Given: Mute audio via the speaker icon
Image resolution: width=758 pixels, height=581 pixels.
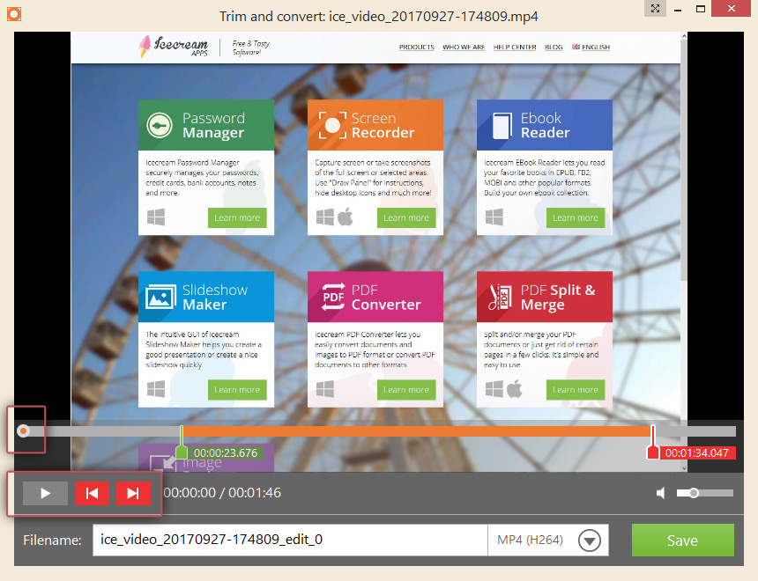Looking at the screenshot, I should 661,493.
